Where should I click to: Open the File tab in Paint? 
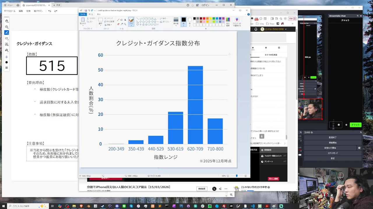point(83,14)
